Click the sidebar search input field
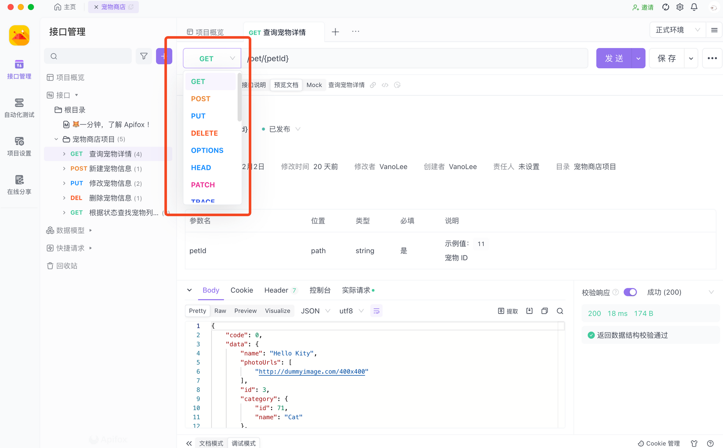The height and width of the screenshot is (448, 723). 87,56
